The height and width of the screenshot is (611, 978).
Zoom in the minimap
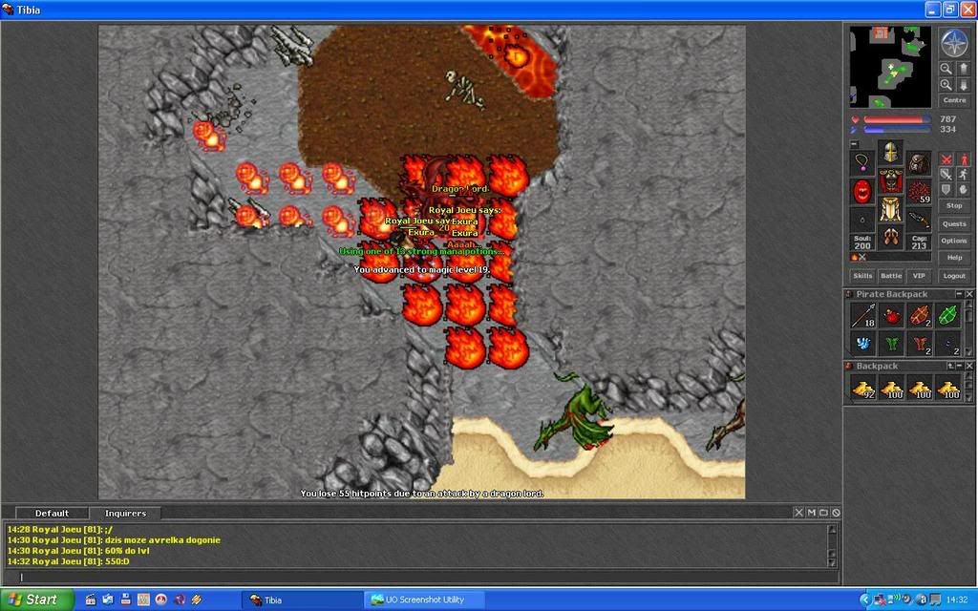pos(946,85)
